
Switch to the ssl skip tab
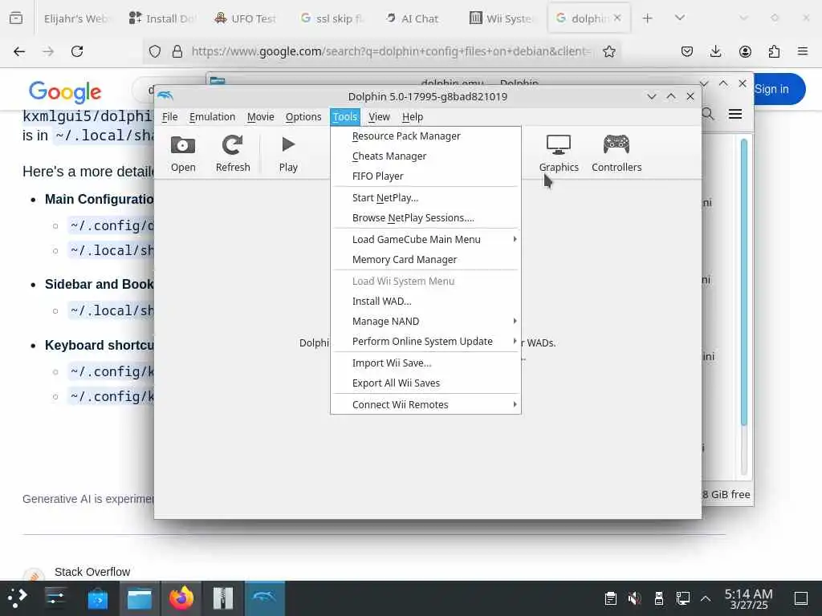click(x=332, y=18)
